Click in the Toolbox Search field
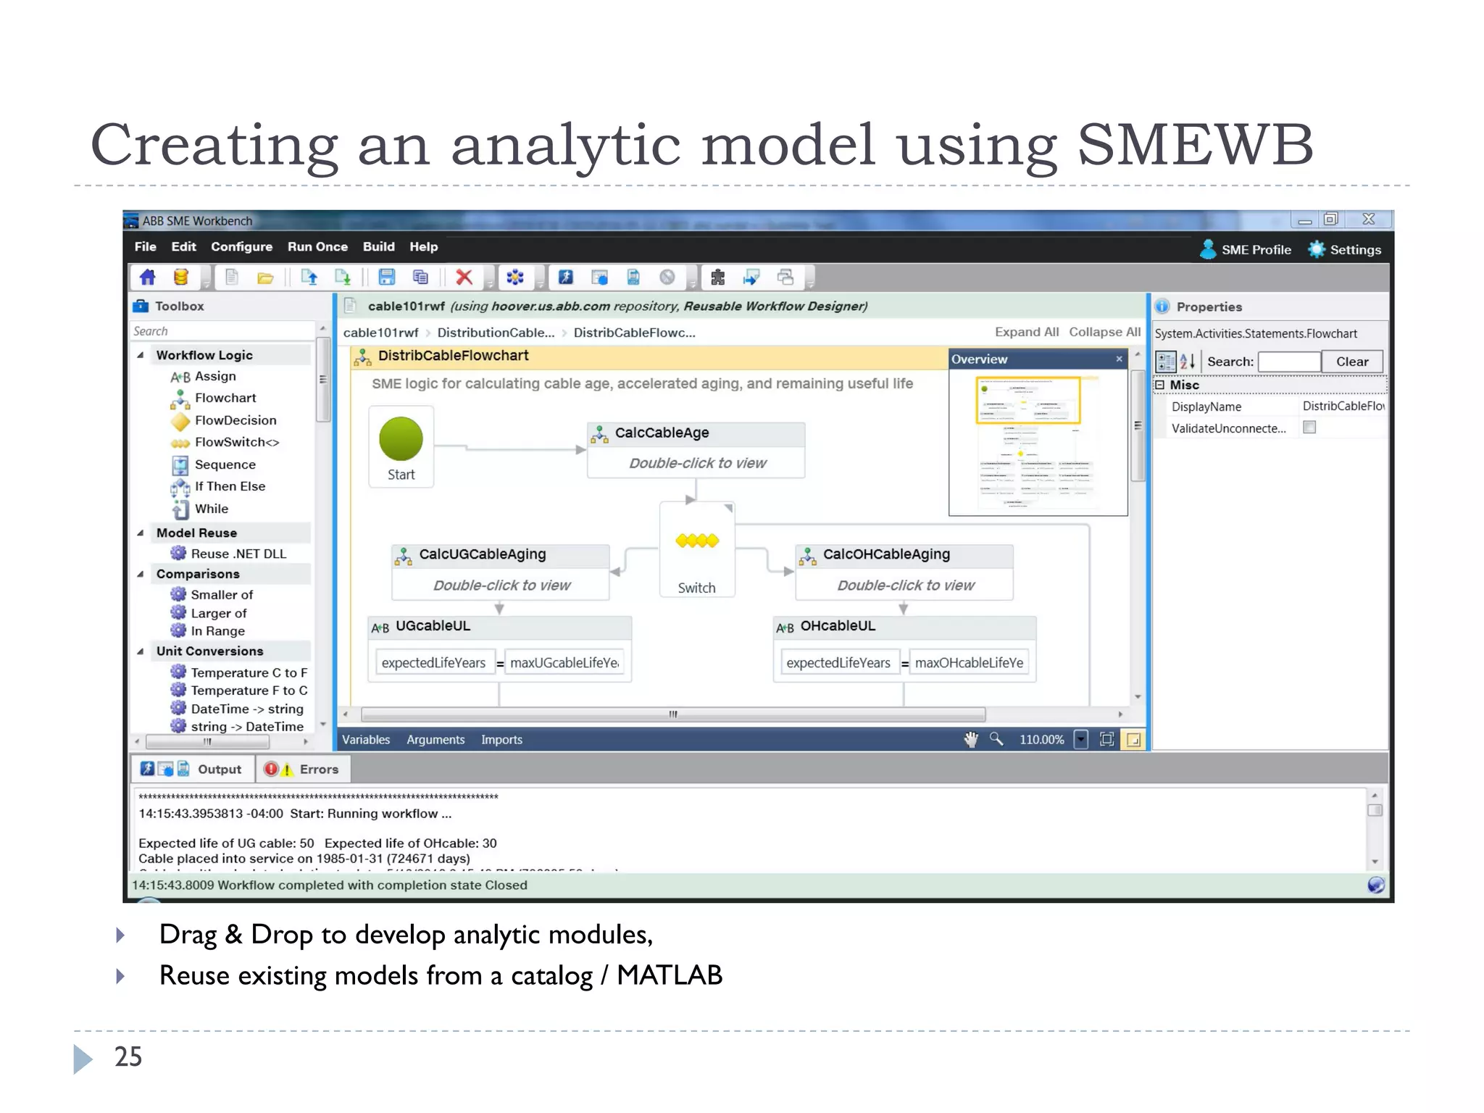Image resolution: width=1484 pixels, height=1113 pixels. (222, 331)
